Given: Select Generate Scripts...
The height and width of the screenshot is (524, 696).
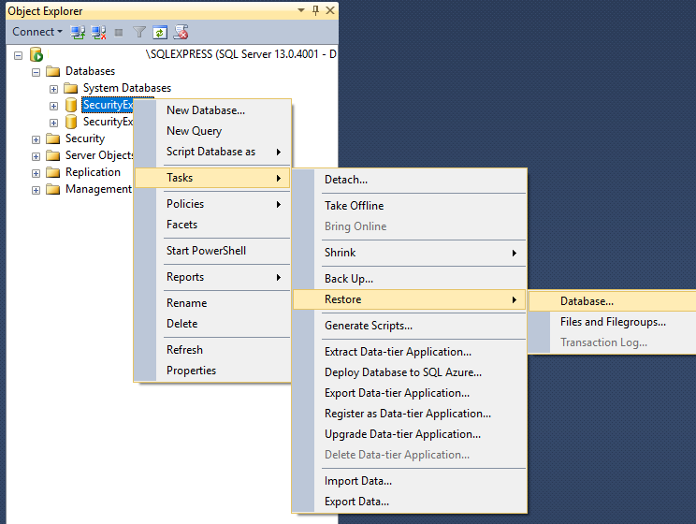Looking at the screenshot, I should (x=409, y=326).
